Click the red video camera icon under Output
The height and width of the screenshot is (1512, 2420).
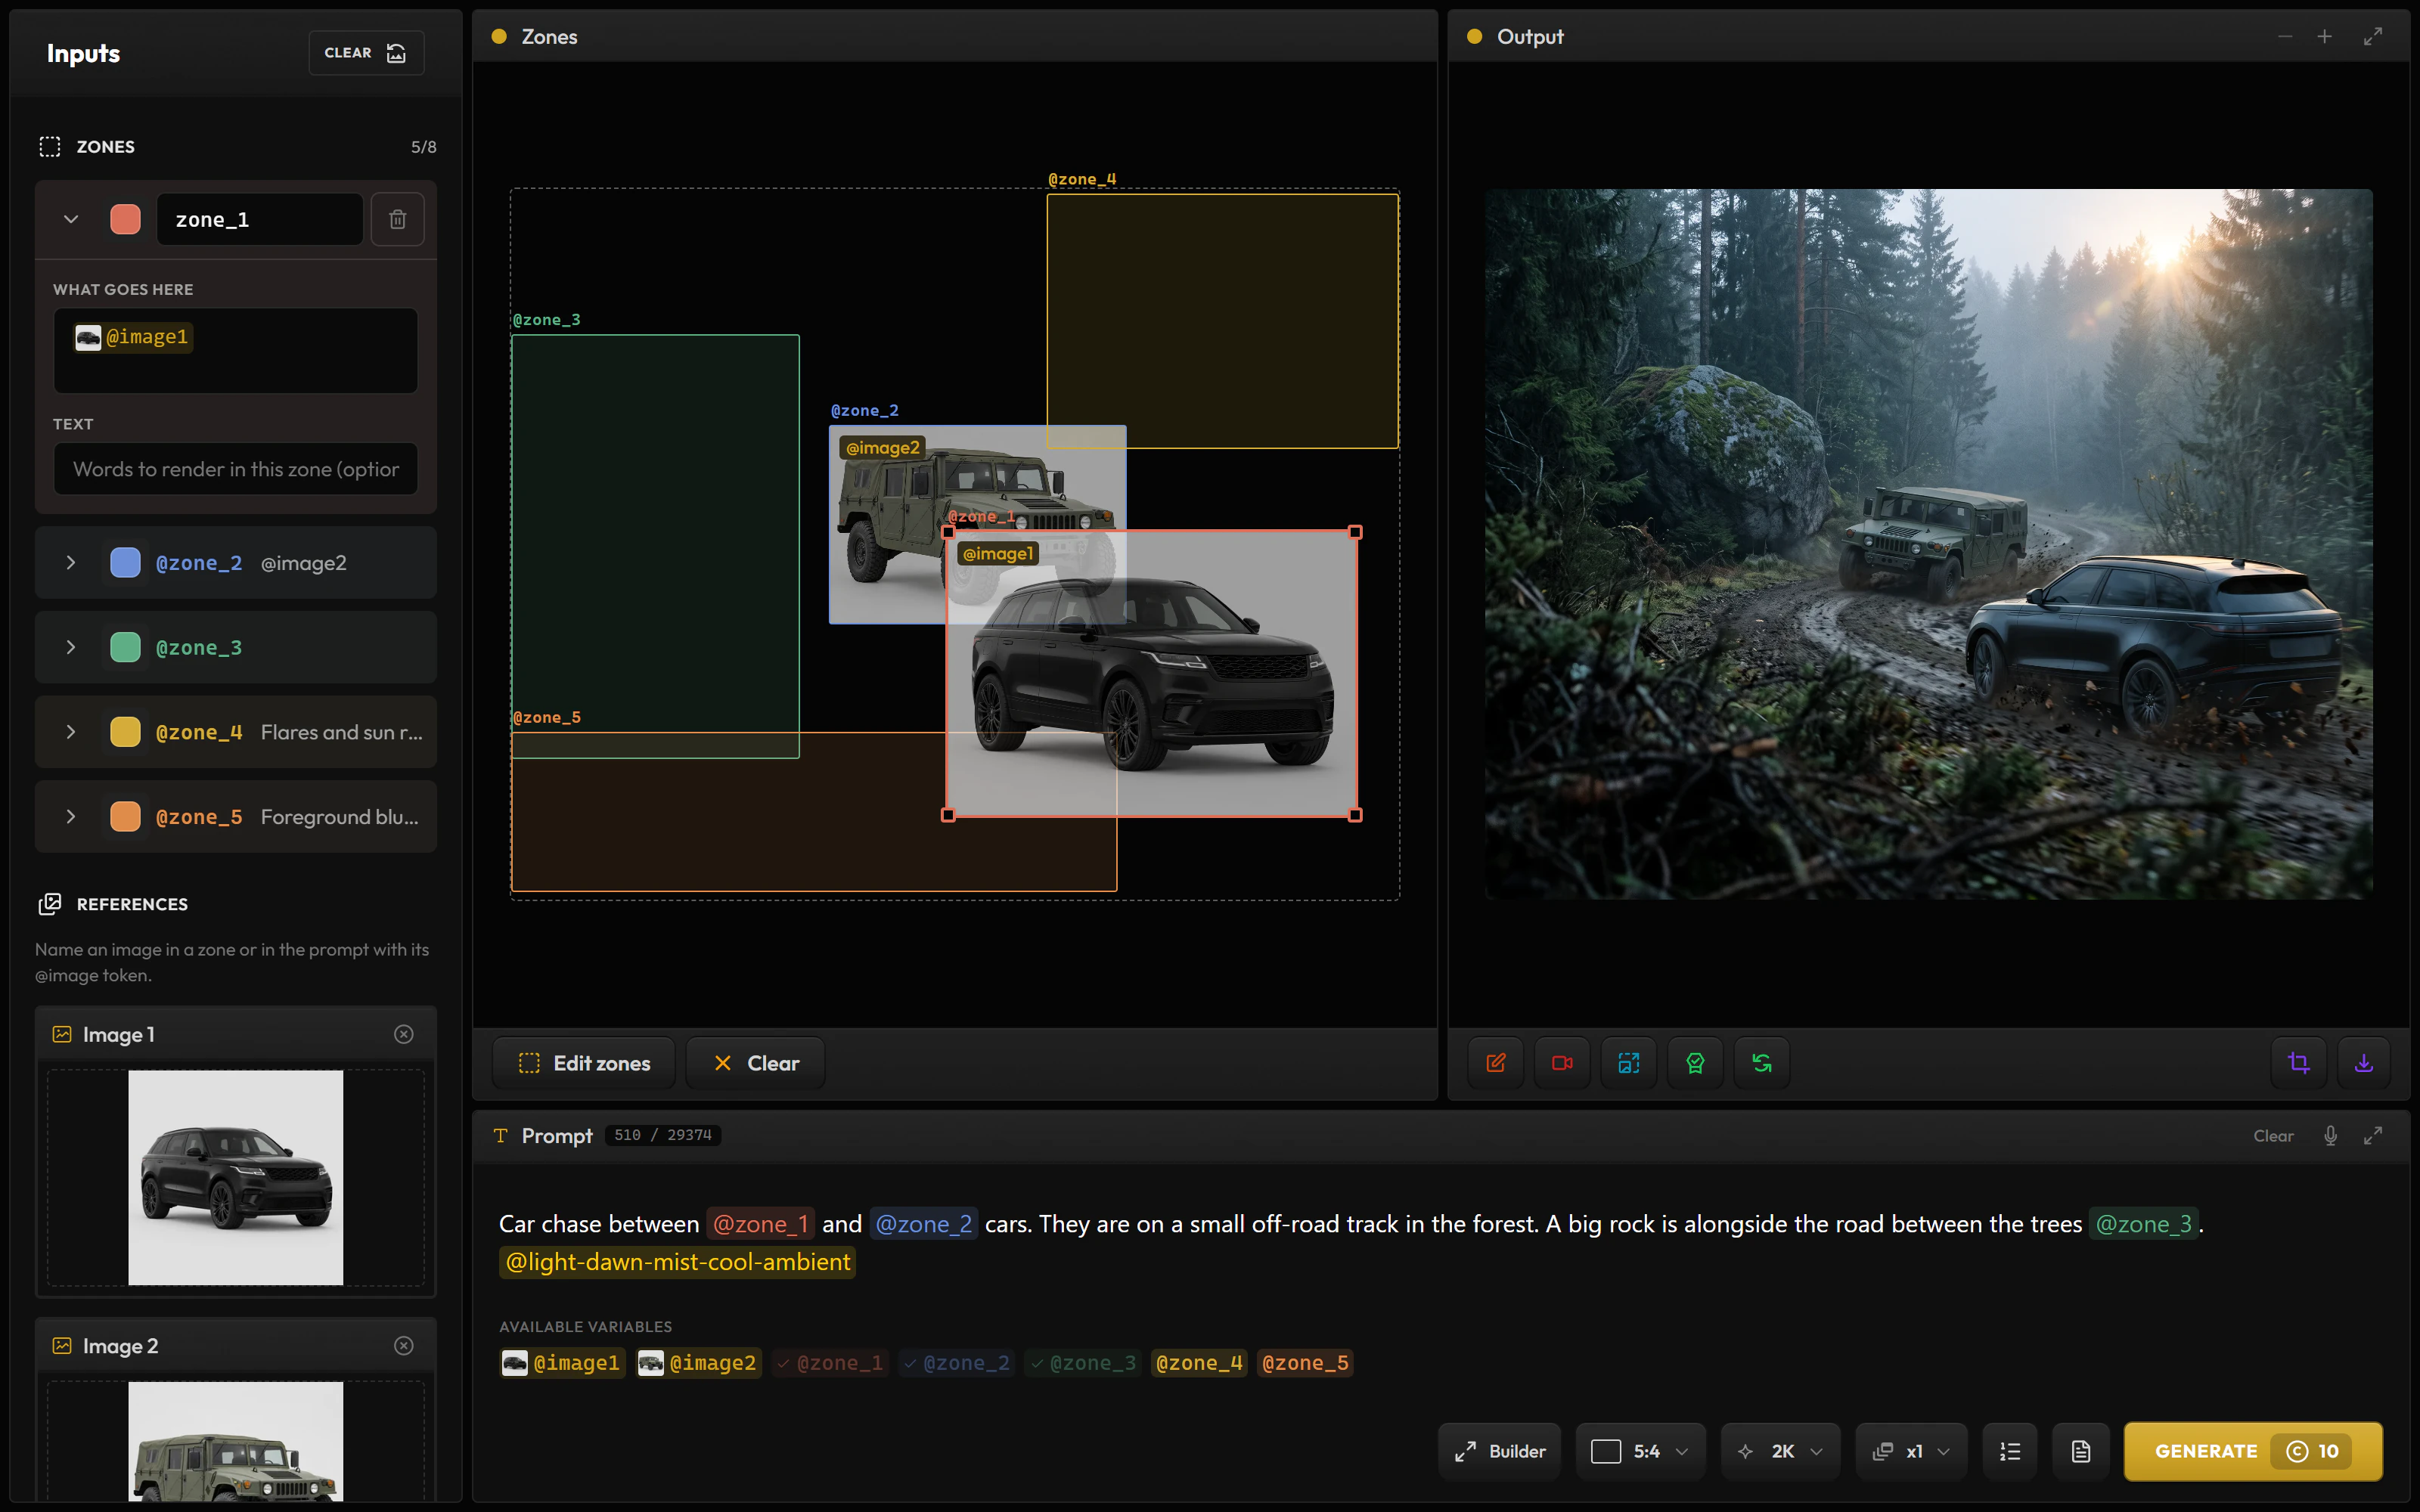[1562, 1063]
